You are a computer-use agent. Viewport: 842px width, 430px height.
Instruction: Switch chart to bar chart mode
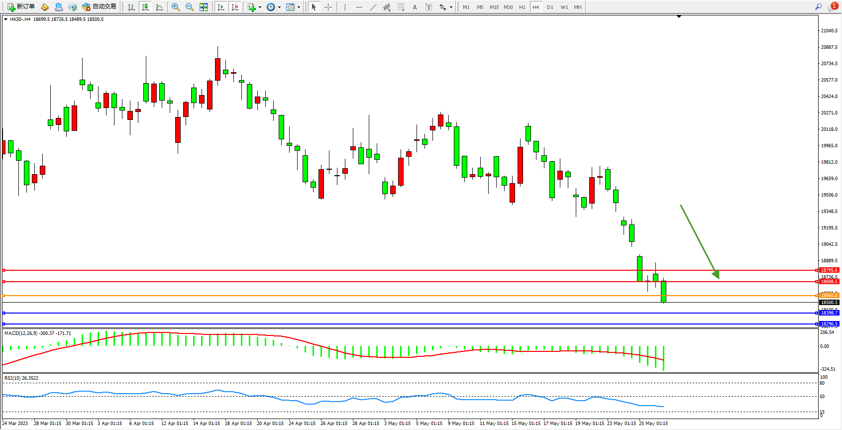[x=131, y=7]
